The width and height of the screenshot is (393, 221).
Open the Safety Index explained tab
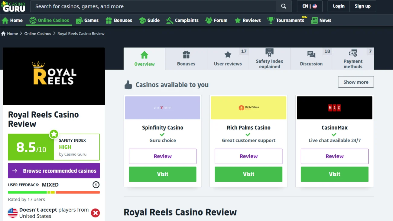point(270,59)
